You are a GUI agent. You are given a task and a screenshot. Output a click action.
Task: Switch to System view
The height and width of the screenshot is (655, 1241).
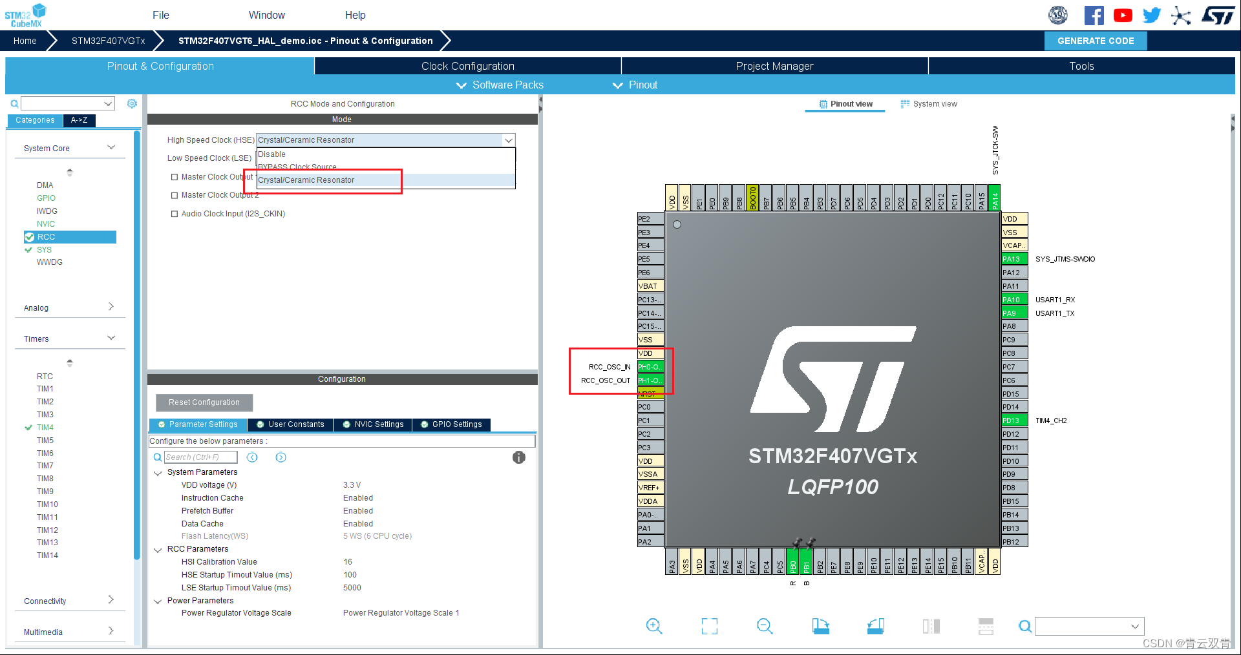929,104
